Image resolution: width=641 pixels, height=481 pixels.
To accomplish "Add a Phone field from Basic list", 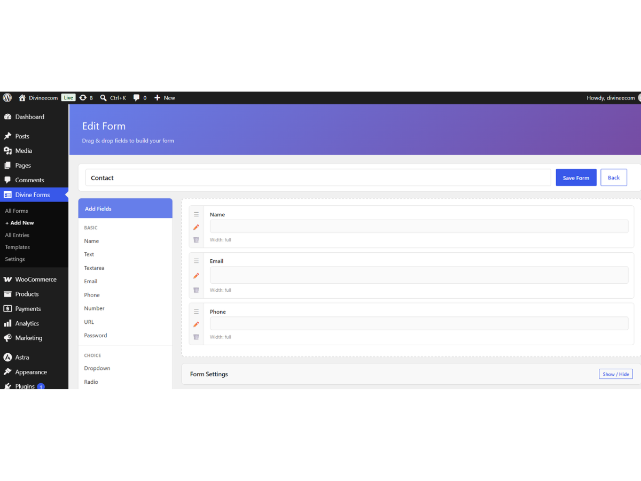I will [x=92, y=295].
